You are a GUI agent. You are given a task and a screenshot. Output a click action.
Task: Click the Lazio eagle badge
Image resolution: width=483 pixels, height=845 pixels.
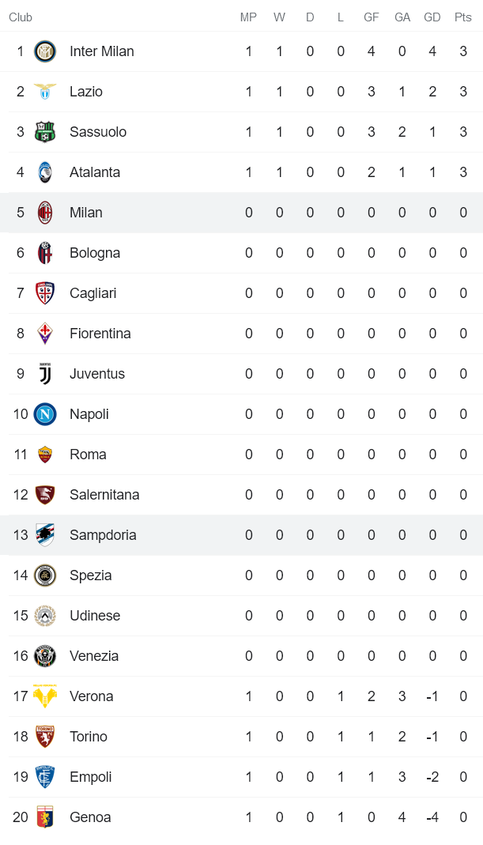[x=45, y=91]
